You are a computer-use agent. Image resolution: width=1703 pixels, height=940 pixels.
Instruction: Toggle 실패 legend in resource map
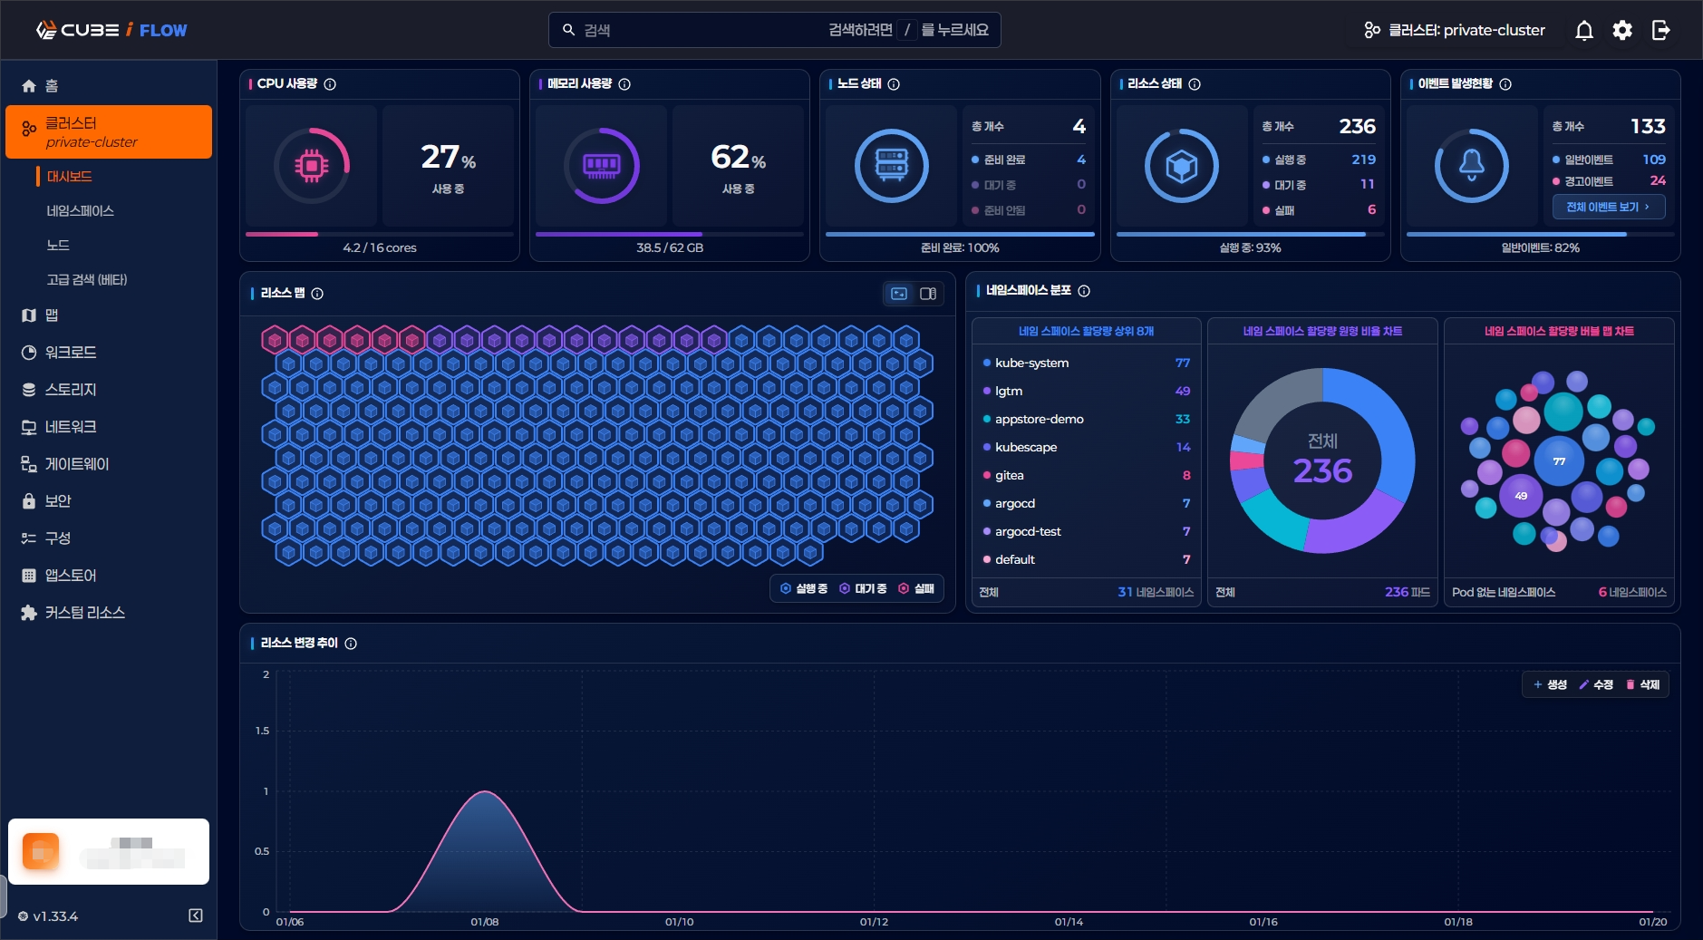point(916,589)
